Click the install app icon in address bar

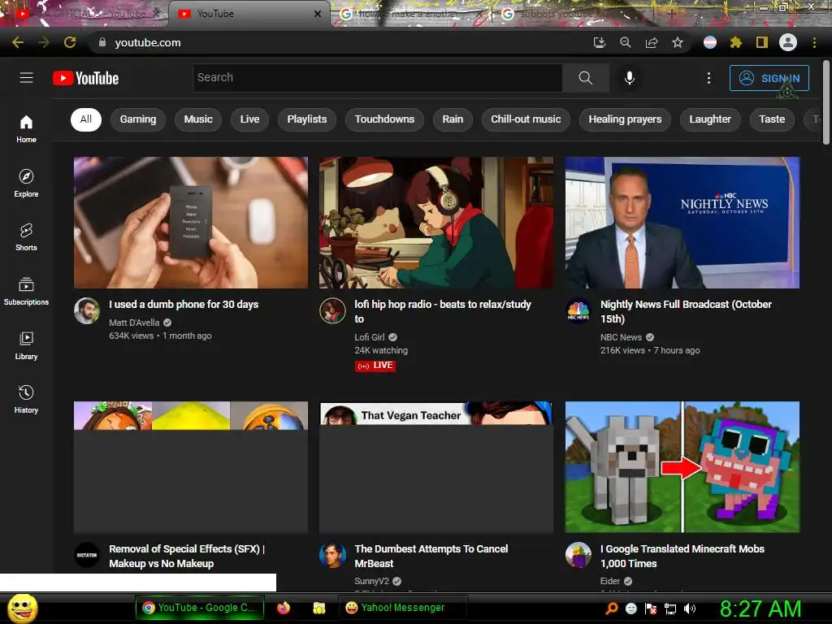(599, 42)
